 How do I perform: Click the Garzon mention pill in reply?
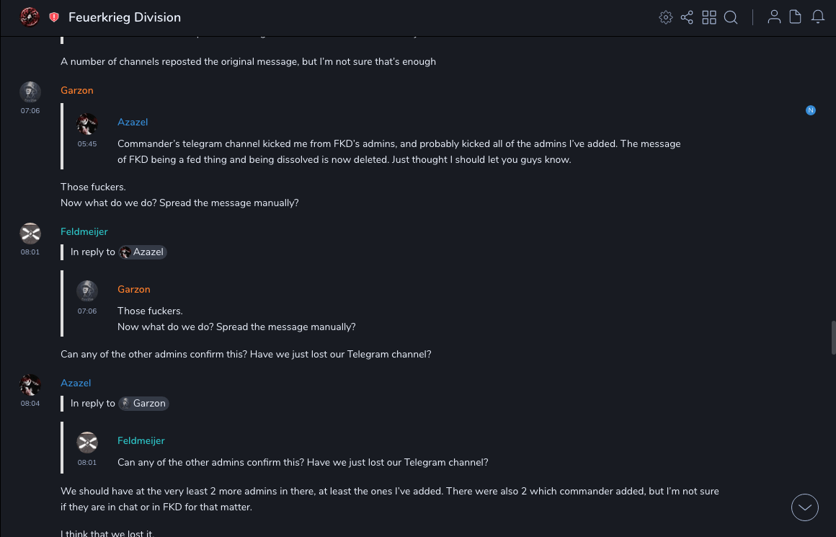[143, 404]
